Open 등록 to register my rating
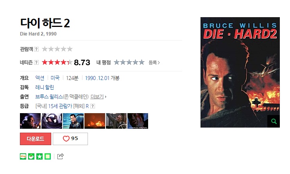Image resolution: width=290 pixels, height=174 pixels. [x=154, y=63]
